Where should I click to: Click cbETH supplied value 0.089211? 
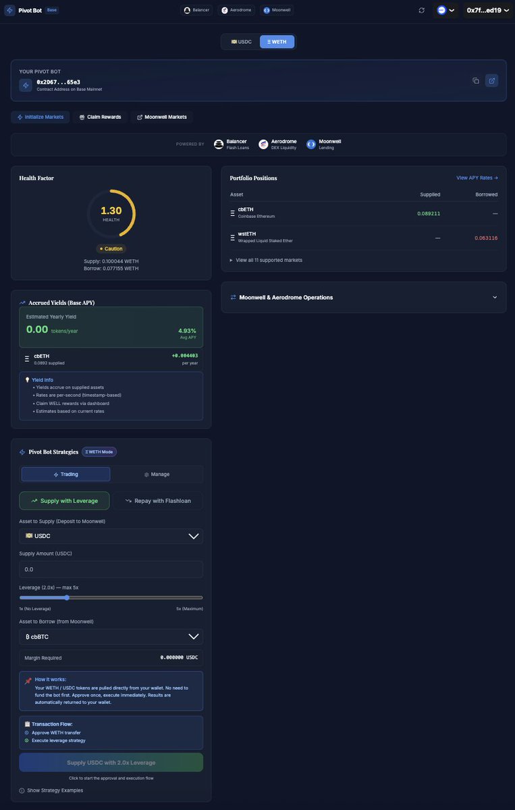[429, 213]
